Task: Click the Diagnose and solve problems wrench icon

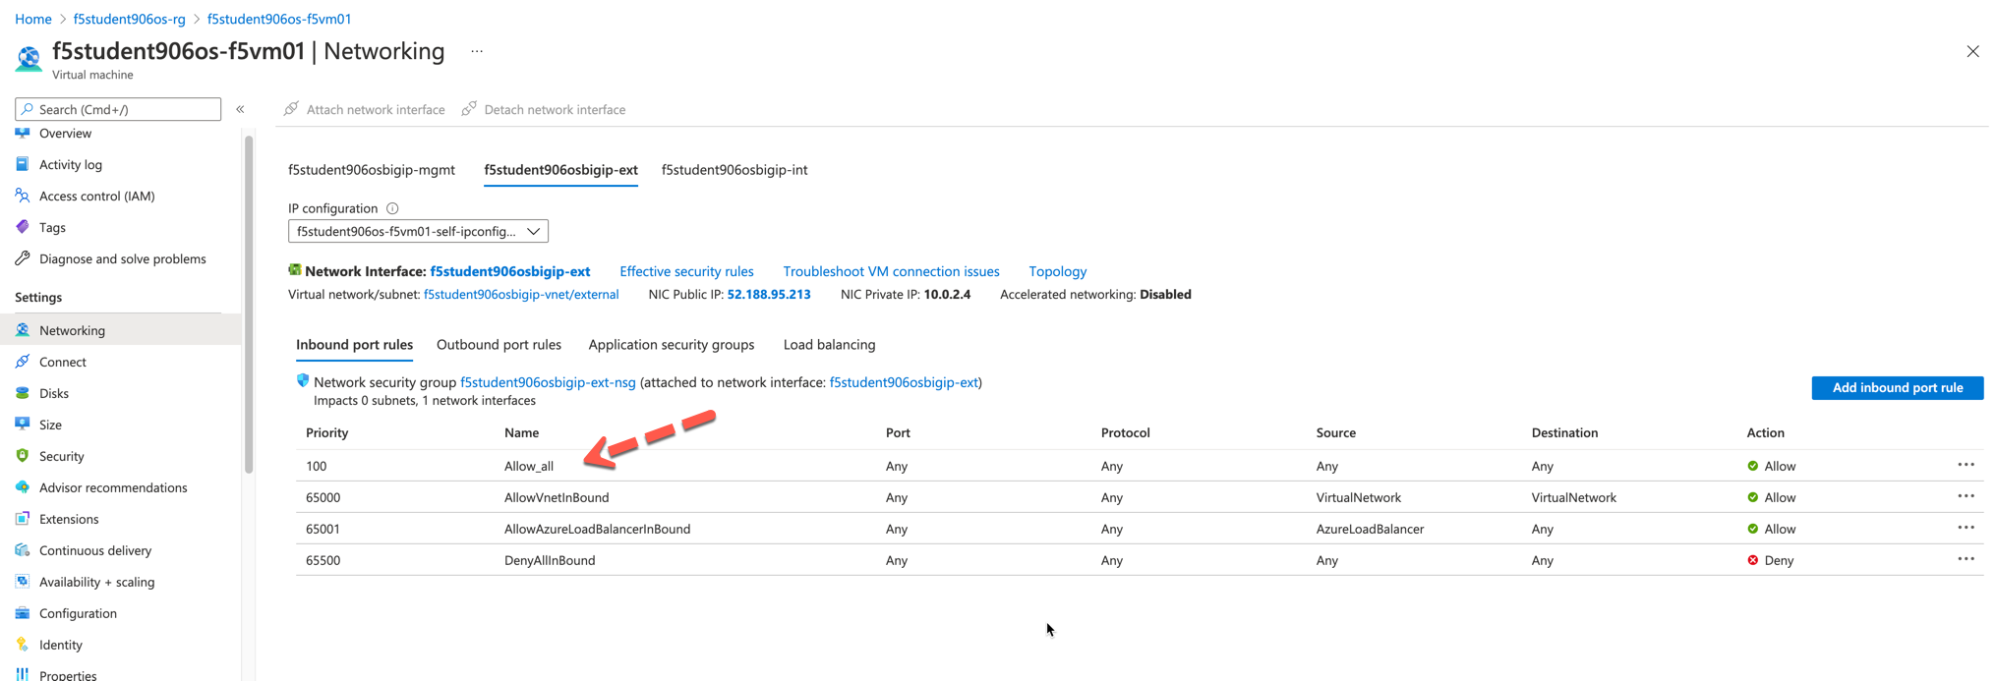Action: coord(23,258)
